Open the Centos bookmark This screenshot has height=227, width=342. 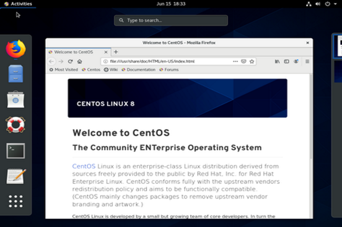click(91, 70)
